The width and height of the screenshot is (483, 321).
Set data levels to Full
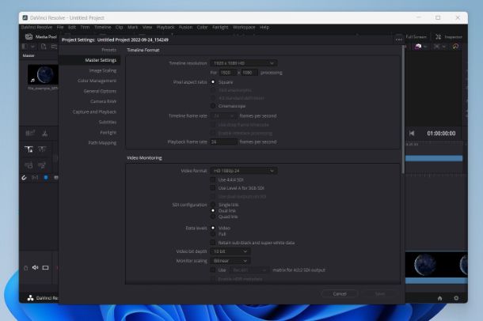[213, 234]
